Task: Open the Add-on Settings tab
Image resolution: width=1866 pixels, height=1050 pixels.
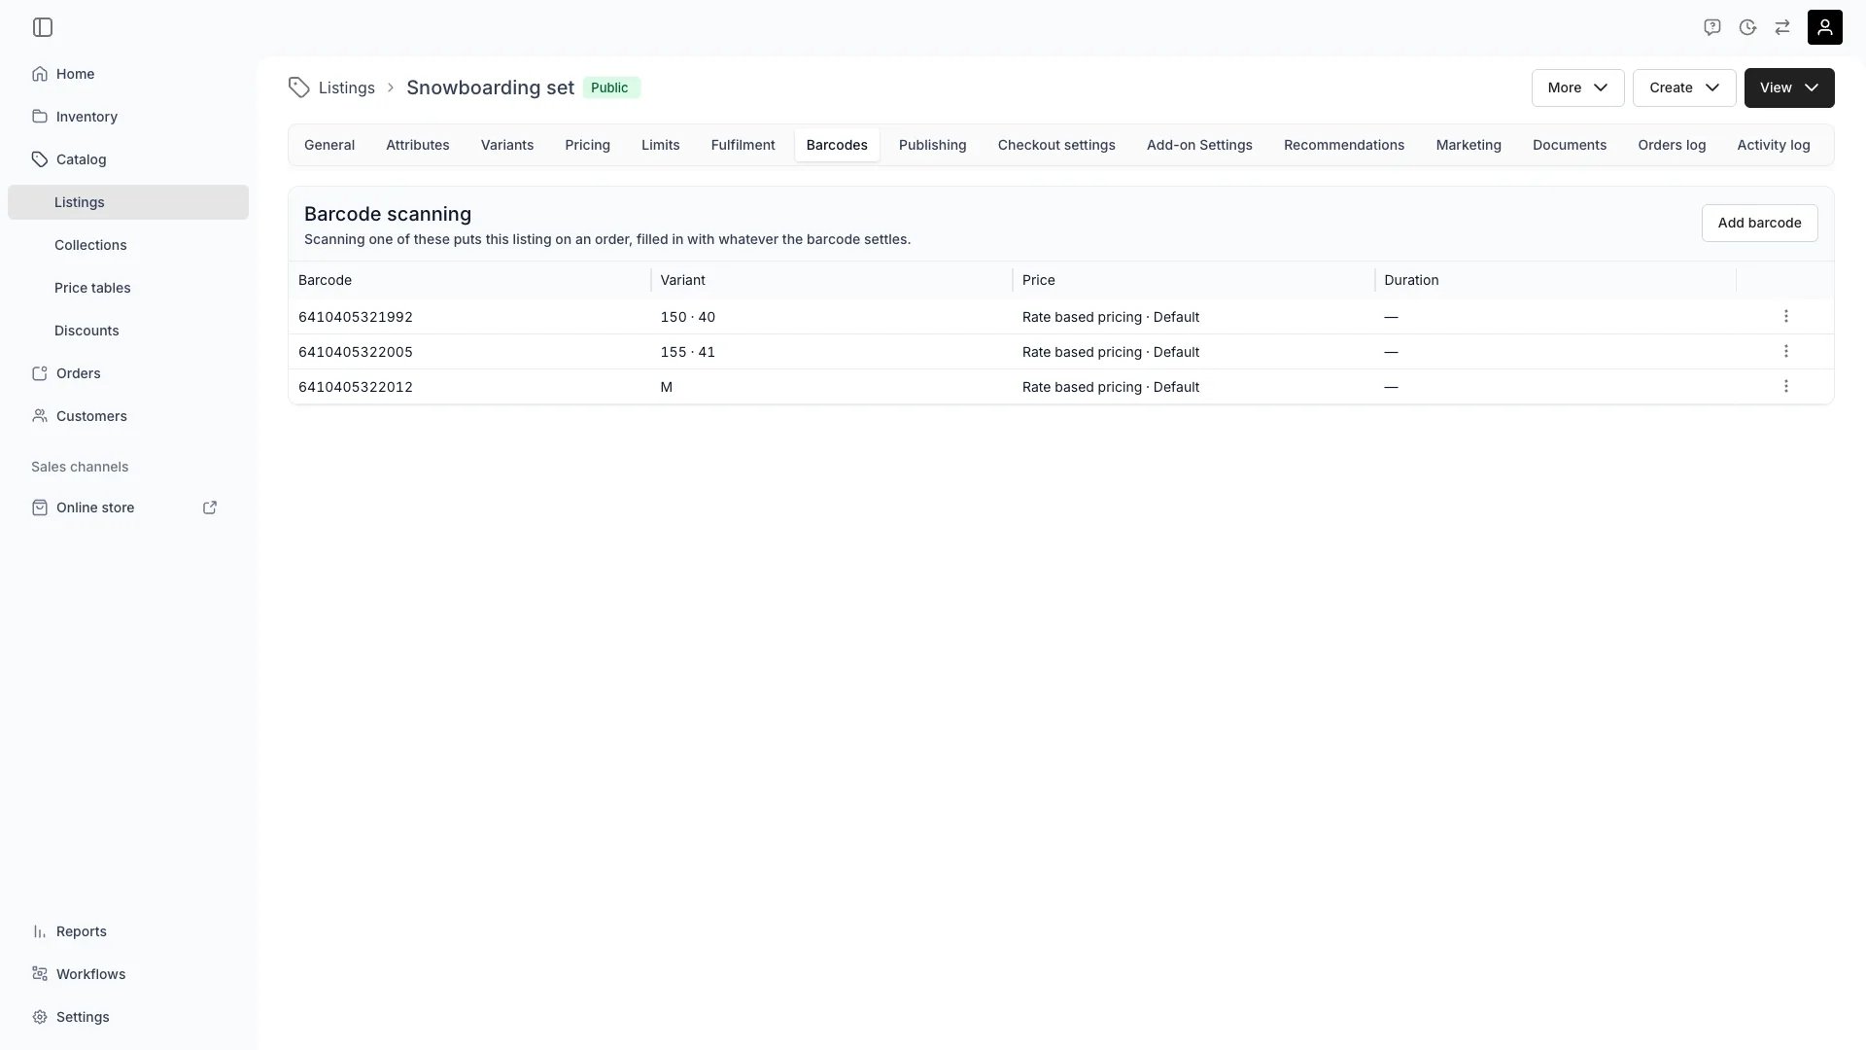Action: 1199,145
